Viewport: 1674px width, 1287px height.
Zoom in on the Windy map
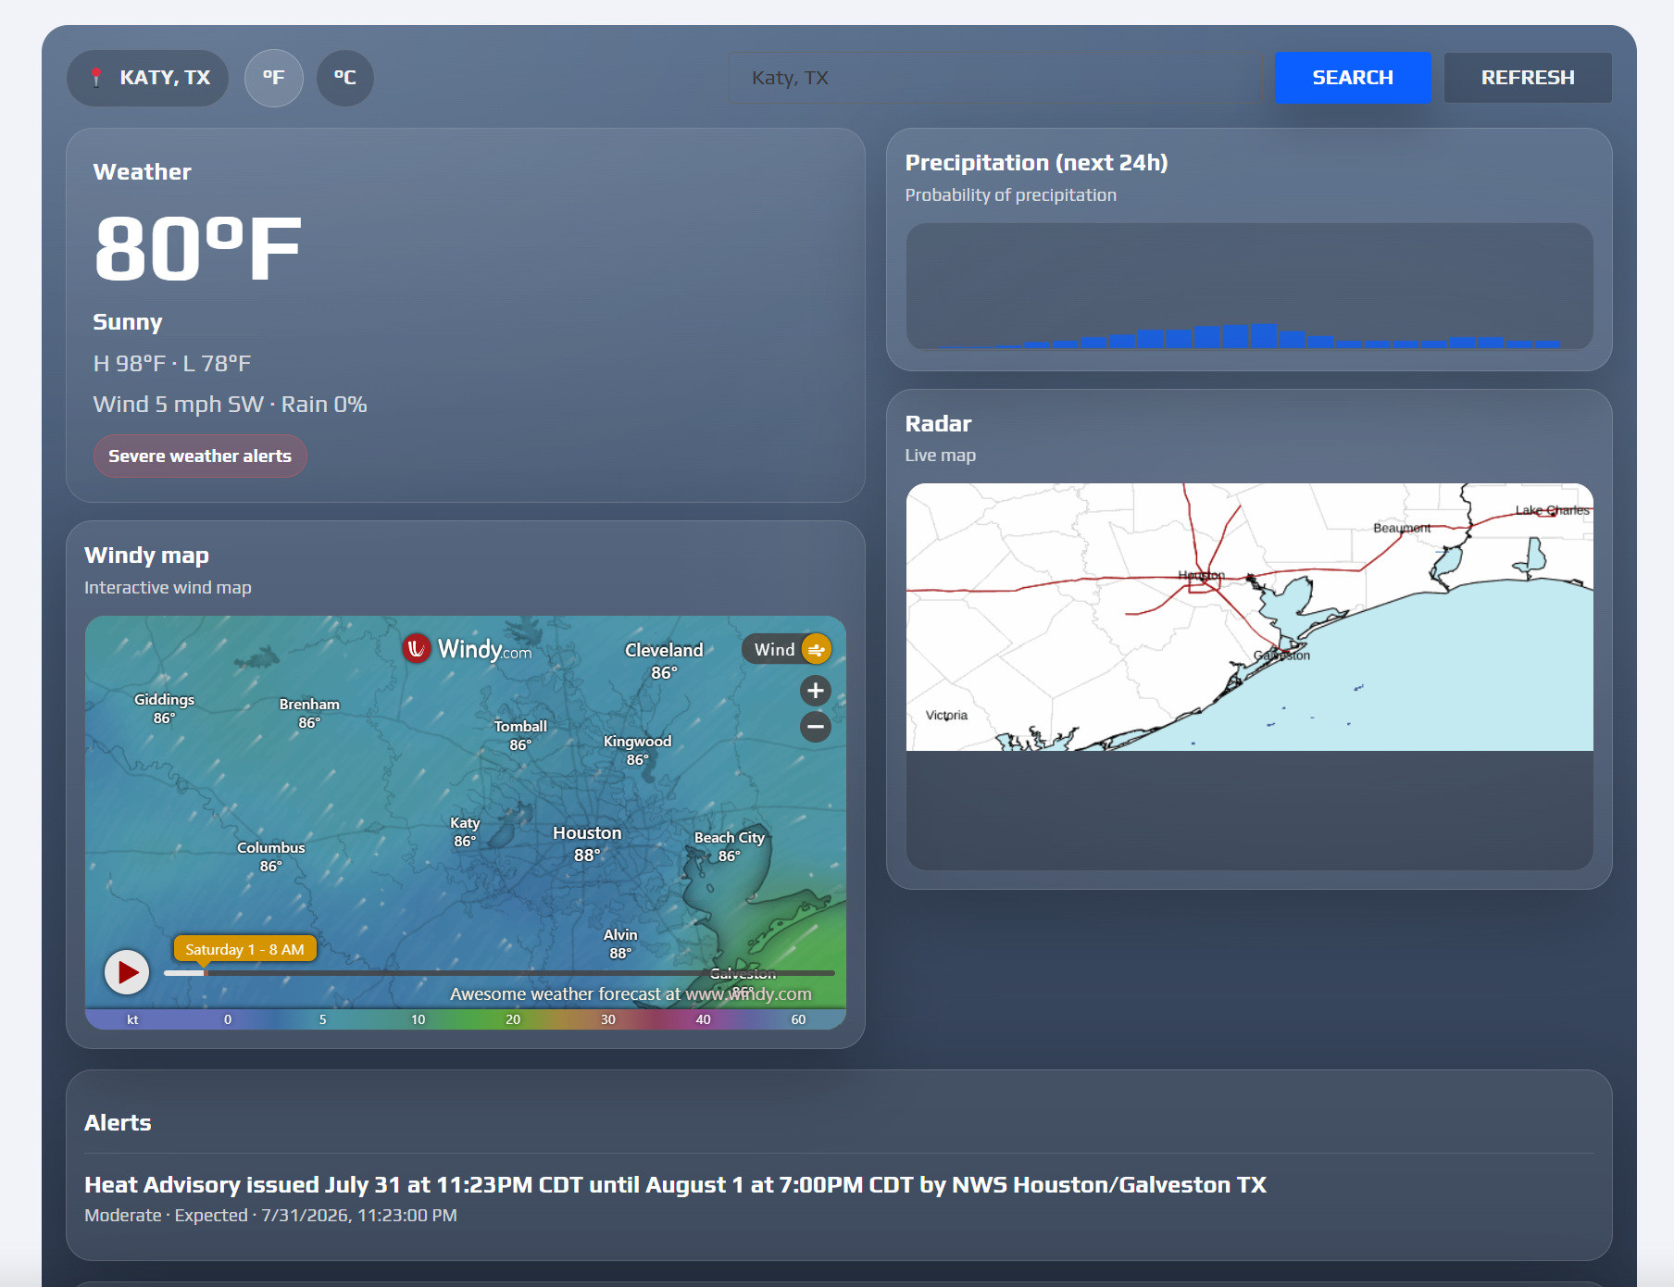coord(816,690)
